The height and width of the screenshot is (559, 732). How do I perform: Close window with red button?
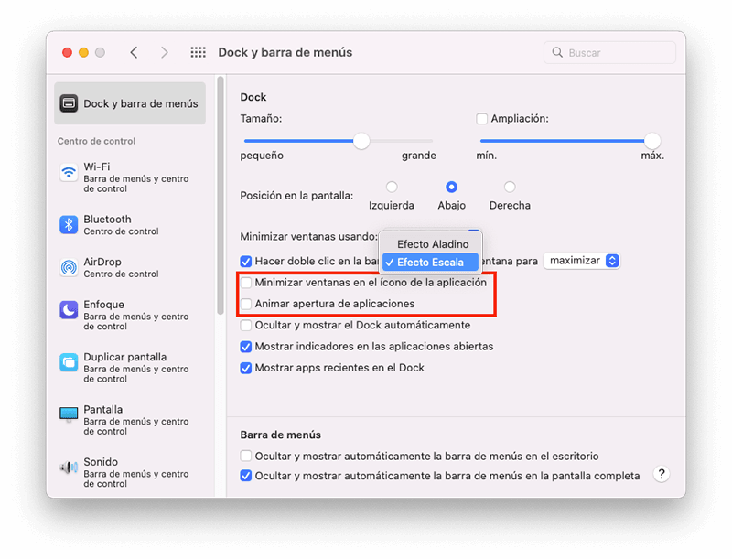(x=67, y=52)
